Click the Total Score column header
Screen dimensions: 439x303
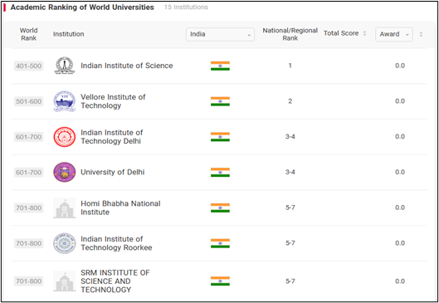click(341, 33)
